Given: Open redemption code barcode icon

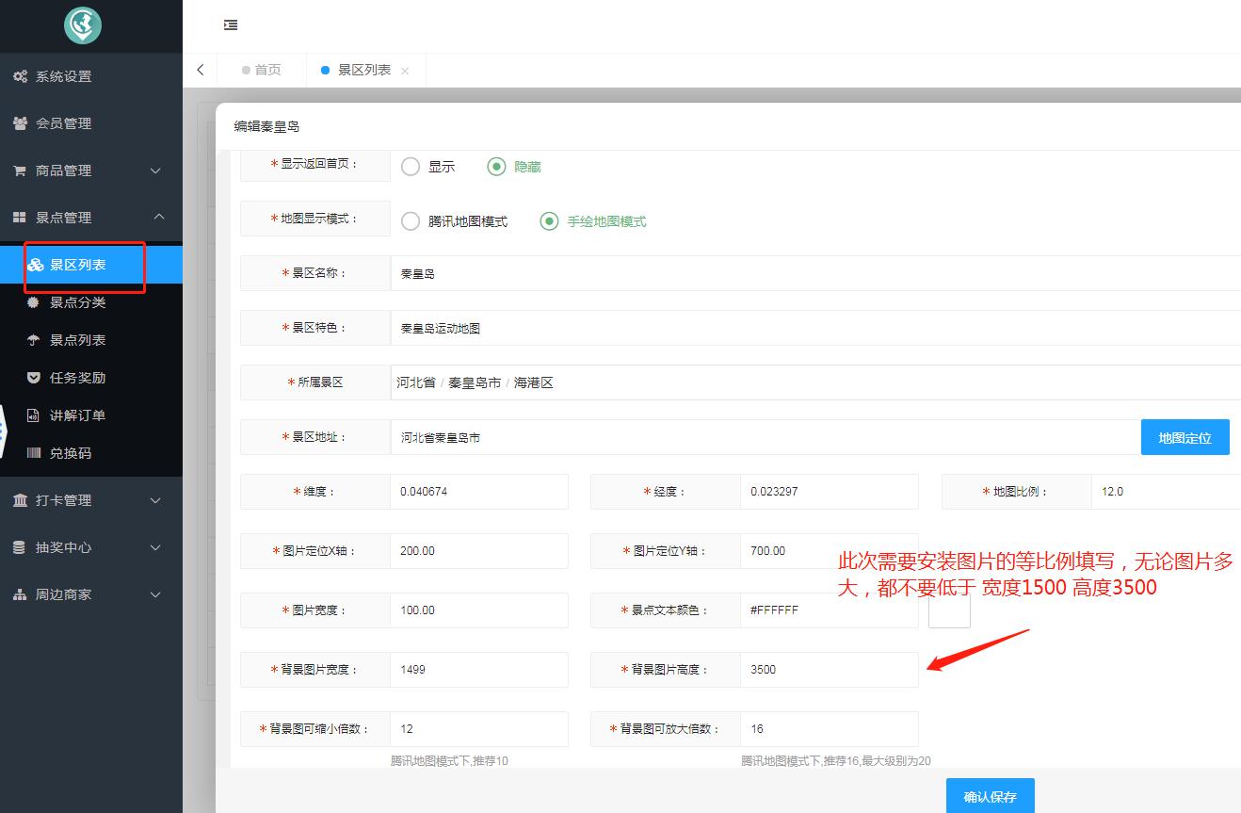Looking at the screenshot, I should 34,453.
